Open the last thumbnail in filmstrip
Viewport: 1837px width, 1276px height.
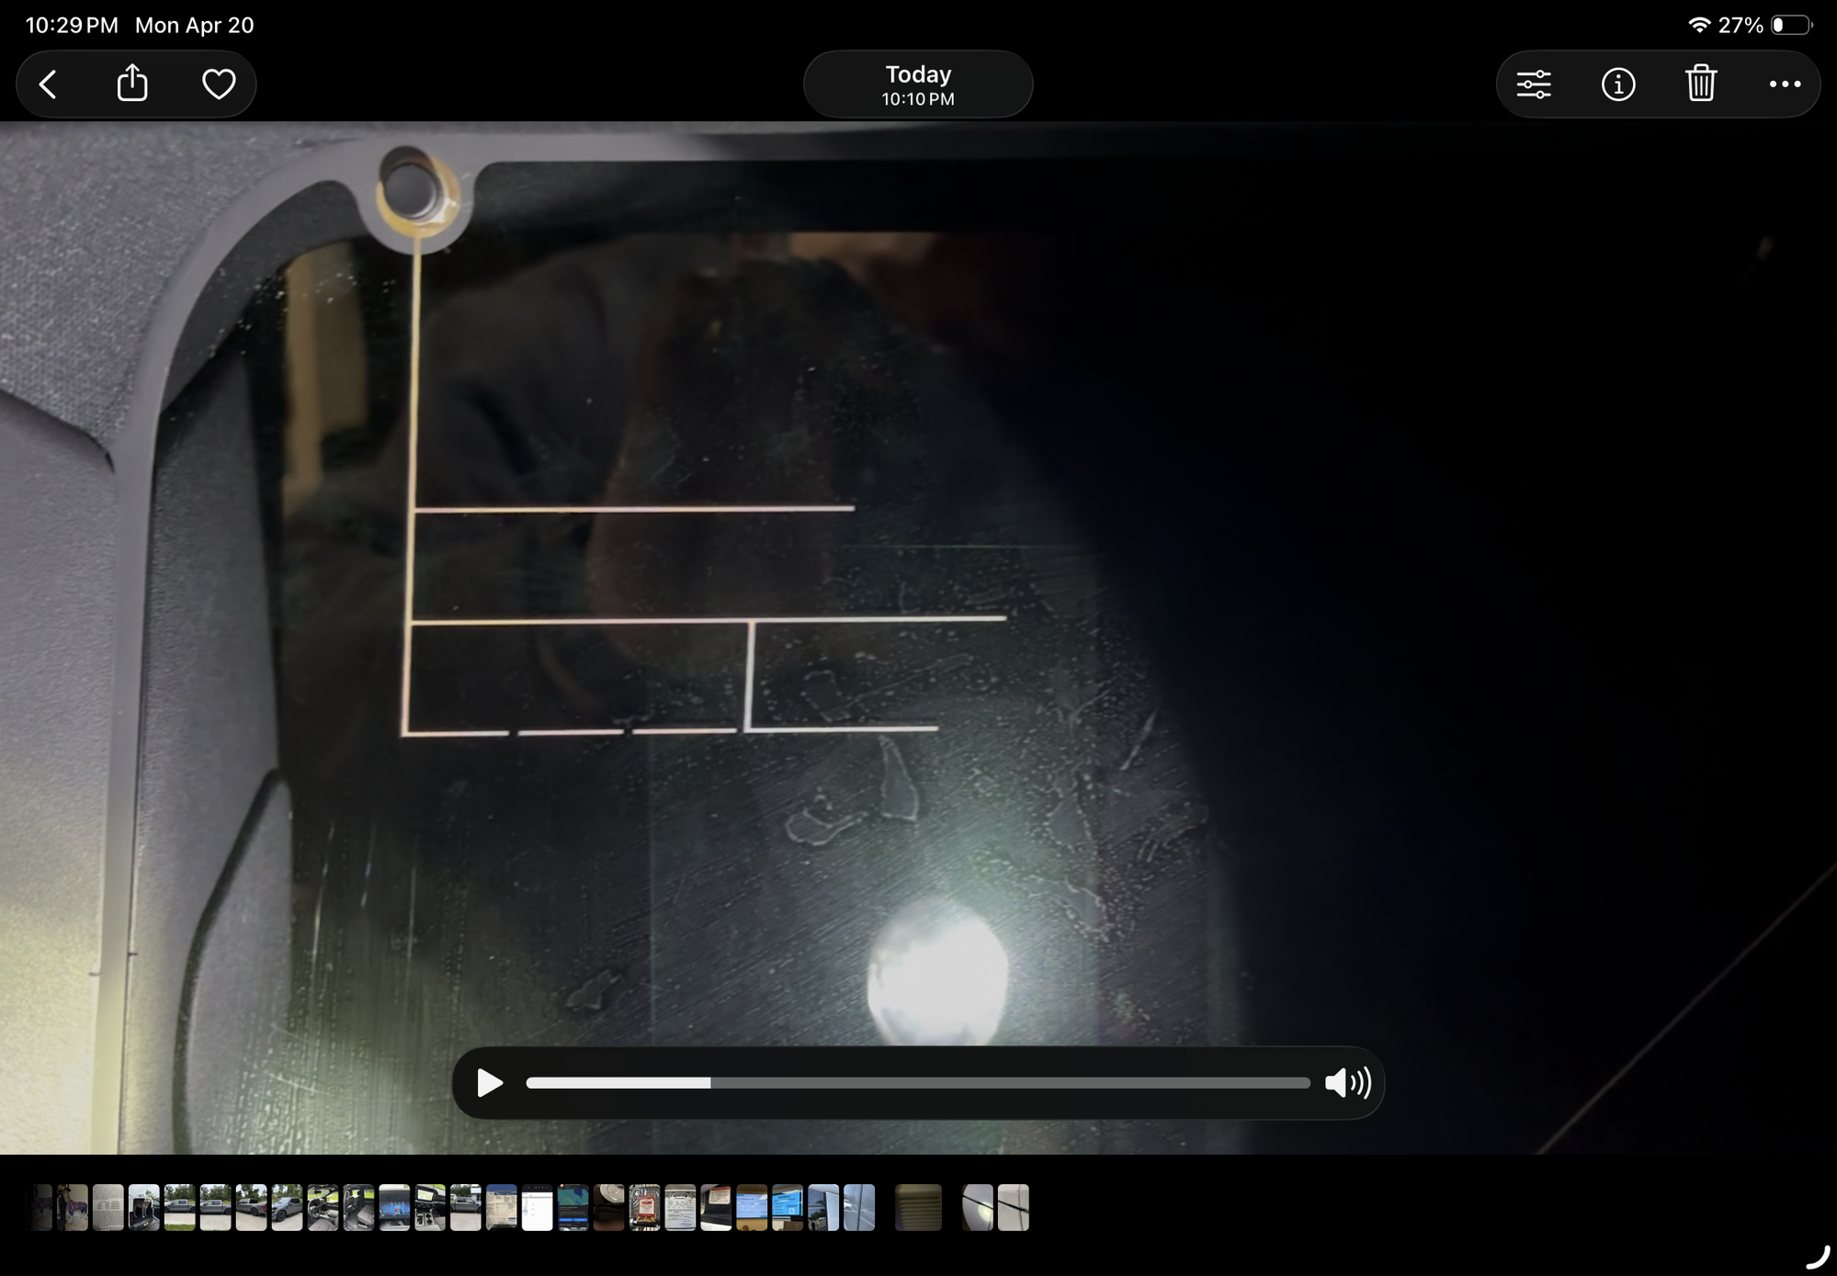point(1014,1207)
